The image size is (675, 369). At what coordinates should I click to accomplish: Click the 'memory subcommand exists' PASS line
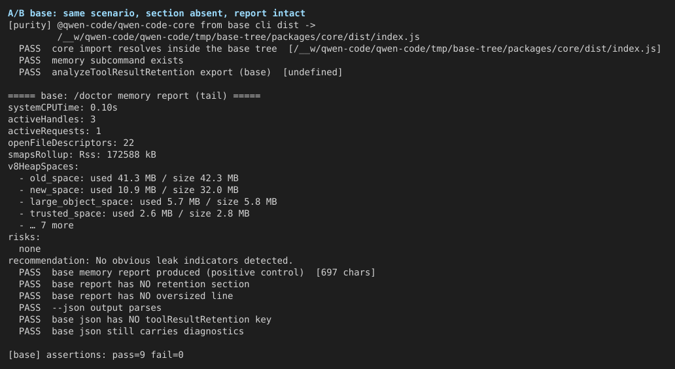[x=101, y=60]
